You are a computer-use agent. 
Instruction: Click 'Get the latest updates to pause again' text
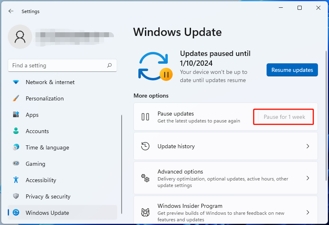click(x=199, y=121)
